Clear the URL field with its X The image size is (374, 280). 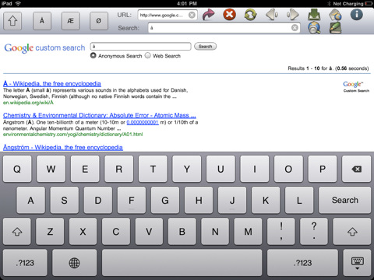click(192, 15)
